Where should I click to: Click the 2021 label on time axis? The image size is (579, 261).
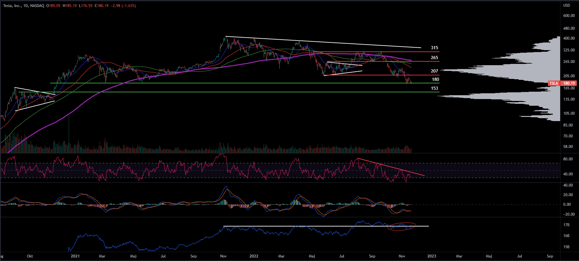(x=75, y=256)
